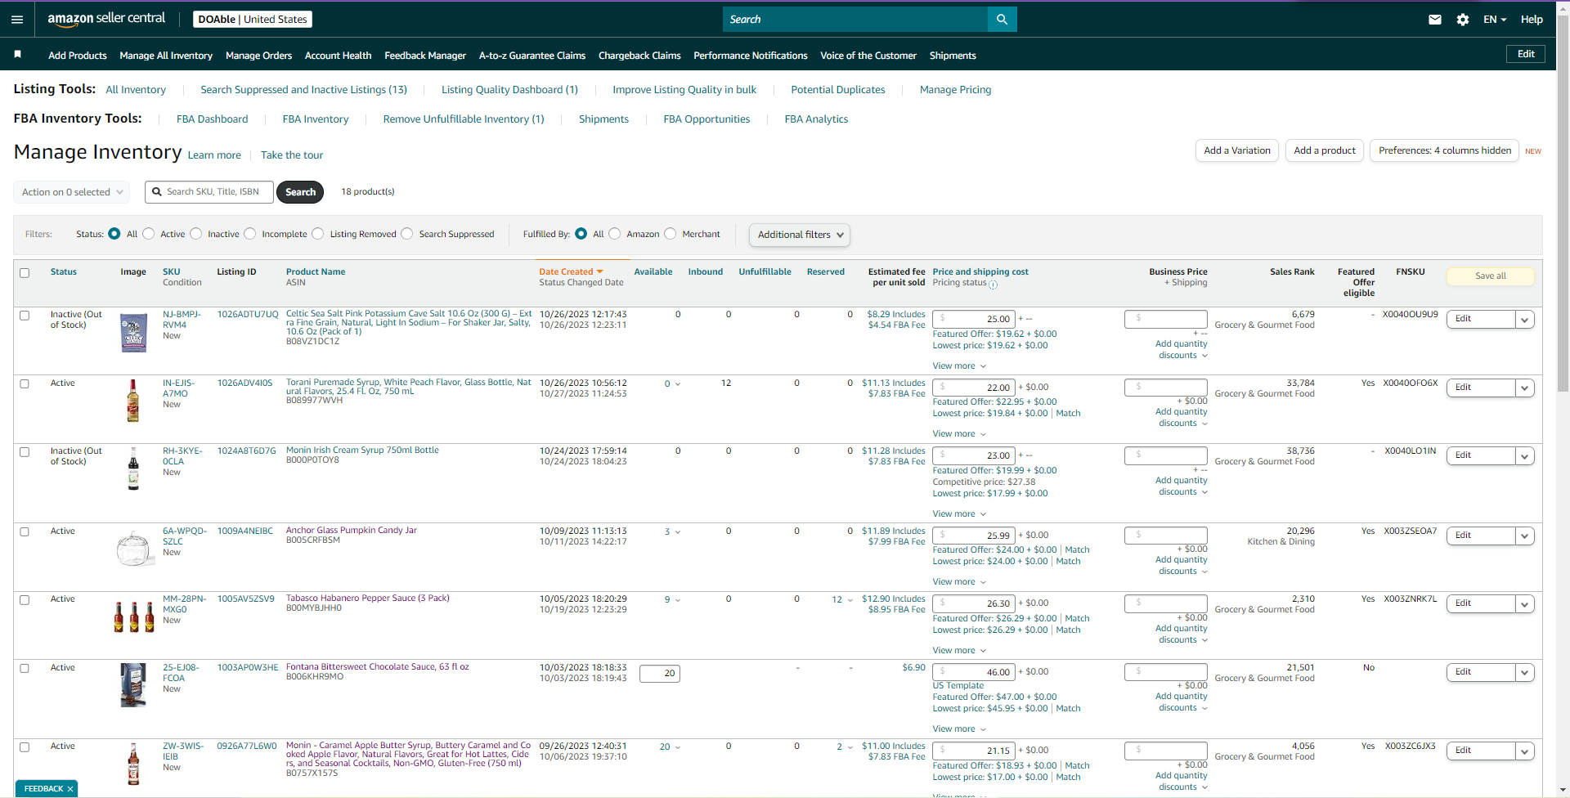The height and width of the screenshot is (798, 1570).
Task: Open the Take the tour link
Action: tap(292, 155)
